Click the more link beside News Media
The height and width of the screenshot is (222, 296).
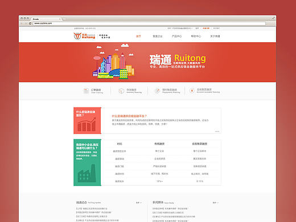tap(215, 203)
